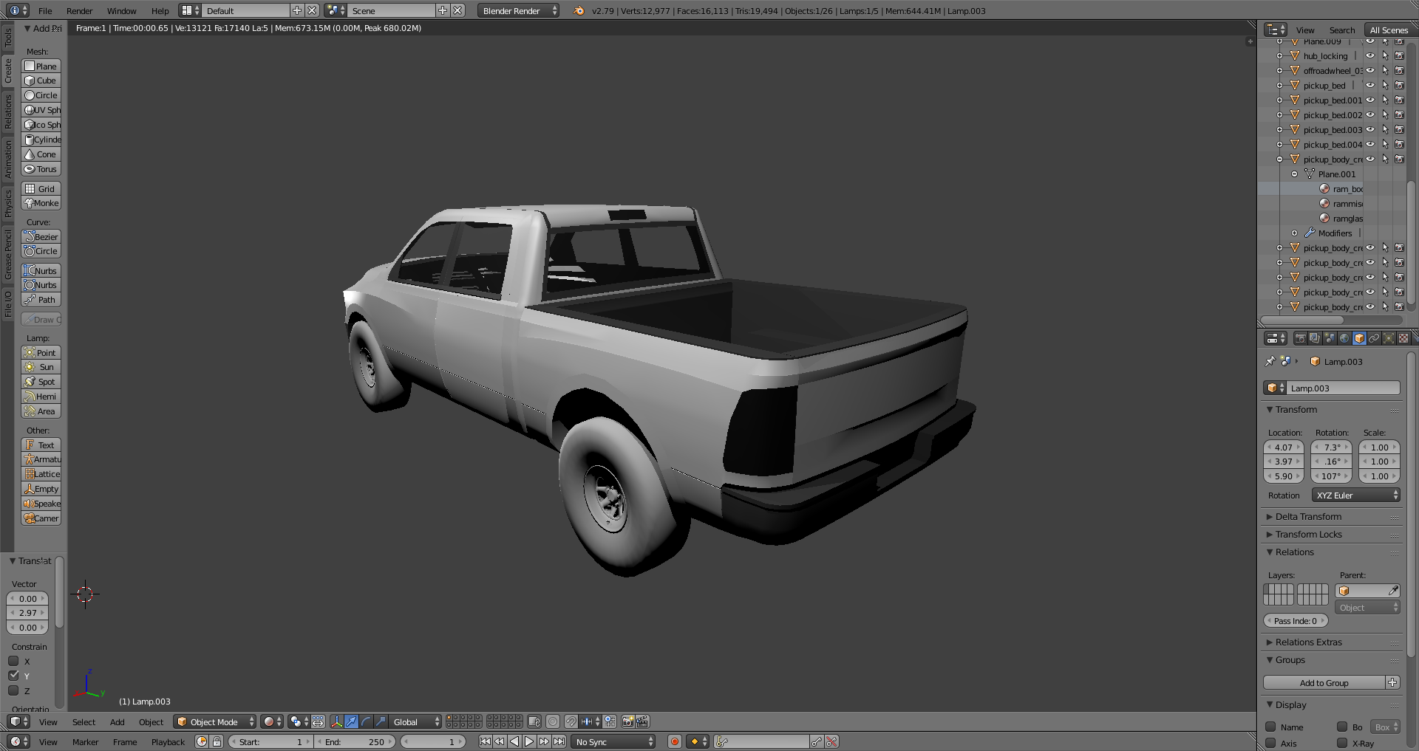The image size is (1419, 751).
Task: Hide hub_locking with its eye icon
Action: 1369,55
